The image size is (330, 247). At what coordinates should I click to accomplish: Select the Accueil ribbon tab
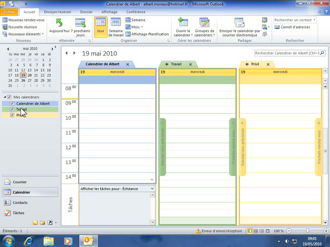29,12
